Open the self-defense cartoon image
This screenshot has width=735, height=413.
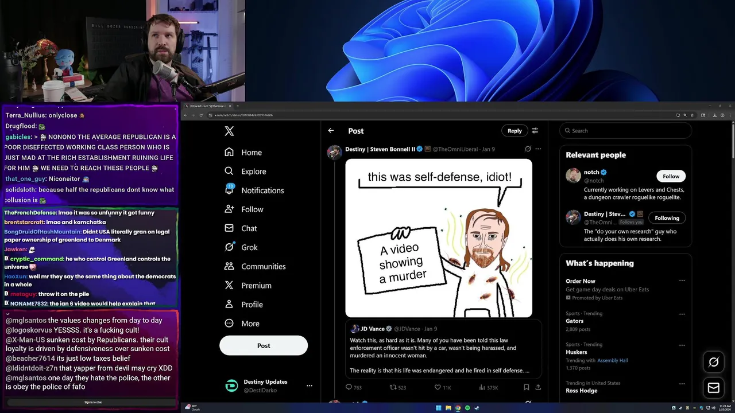click(439, 238)
